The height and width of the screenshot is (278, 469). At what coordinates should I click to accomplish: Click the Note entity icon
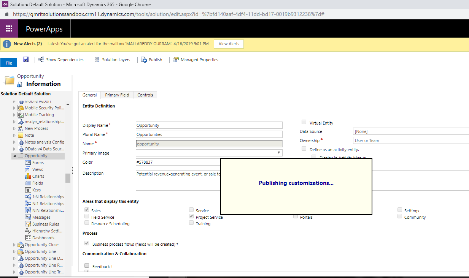coord(21,135)
